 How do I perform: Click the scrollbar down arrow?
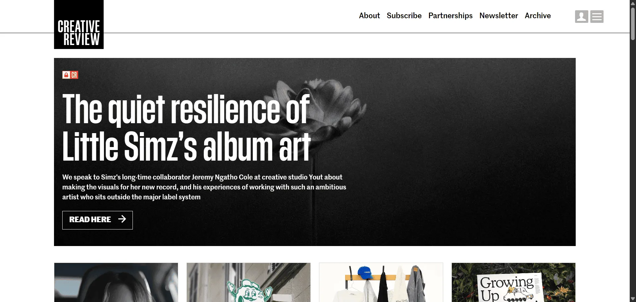633,299
